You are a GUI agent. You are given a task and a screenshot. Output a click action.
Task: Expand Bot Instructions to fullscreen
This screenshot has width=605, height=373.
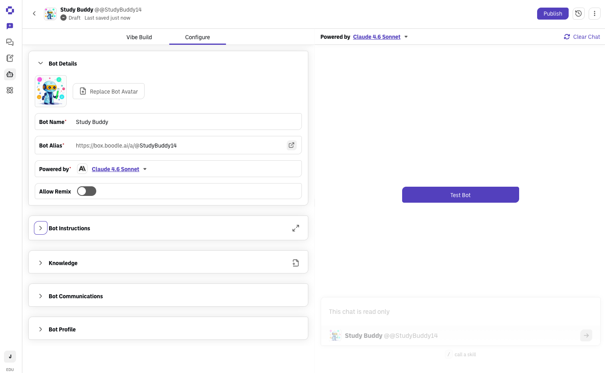pos(296,228)
